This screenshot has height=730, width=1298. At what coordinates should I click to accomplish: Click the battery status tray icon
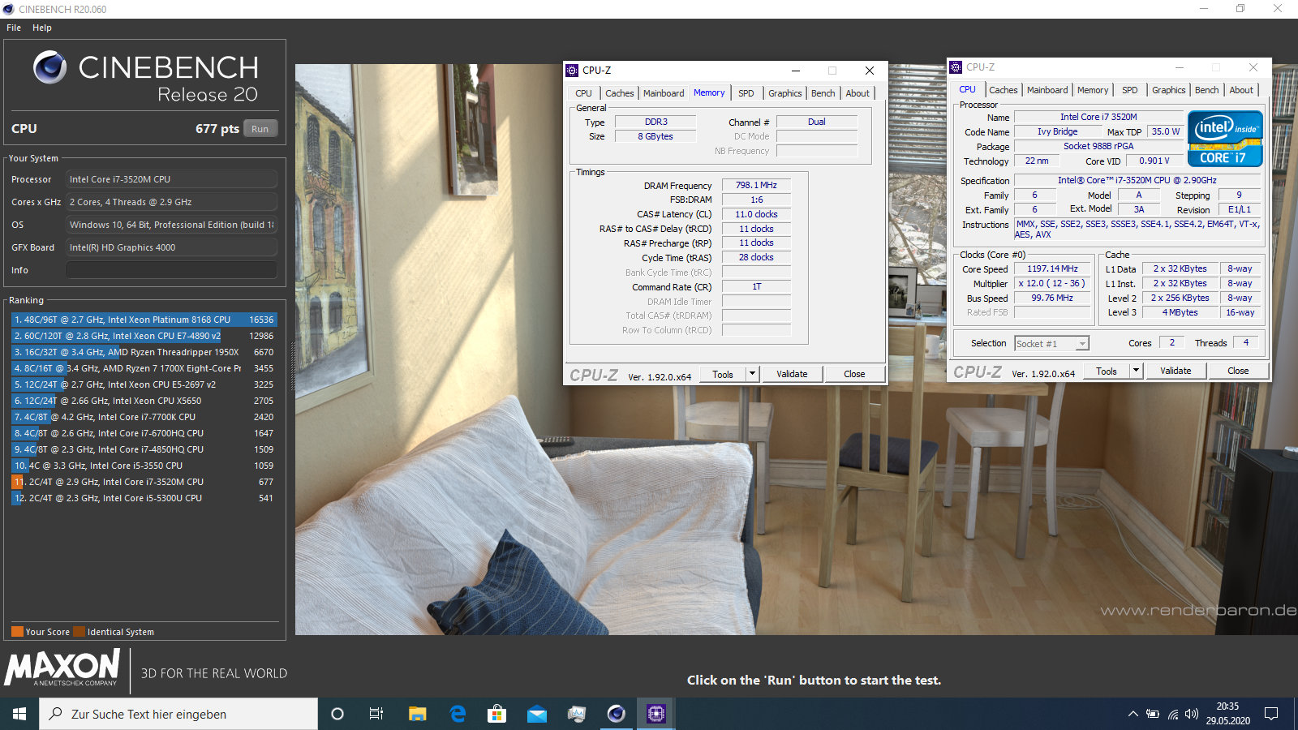(x=1153, y=714)
